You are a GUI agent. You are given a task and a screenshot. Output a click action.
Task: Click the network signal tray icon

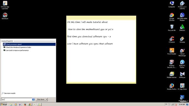point(172,105)
